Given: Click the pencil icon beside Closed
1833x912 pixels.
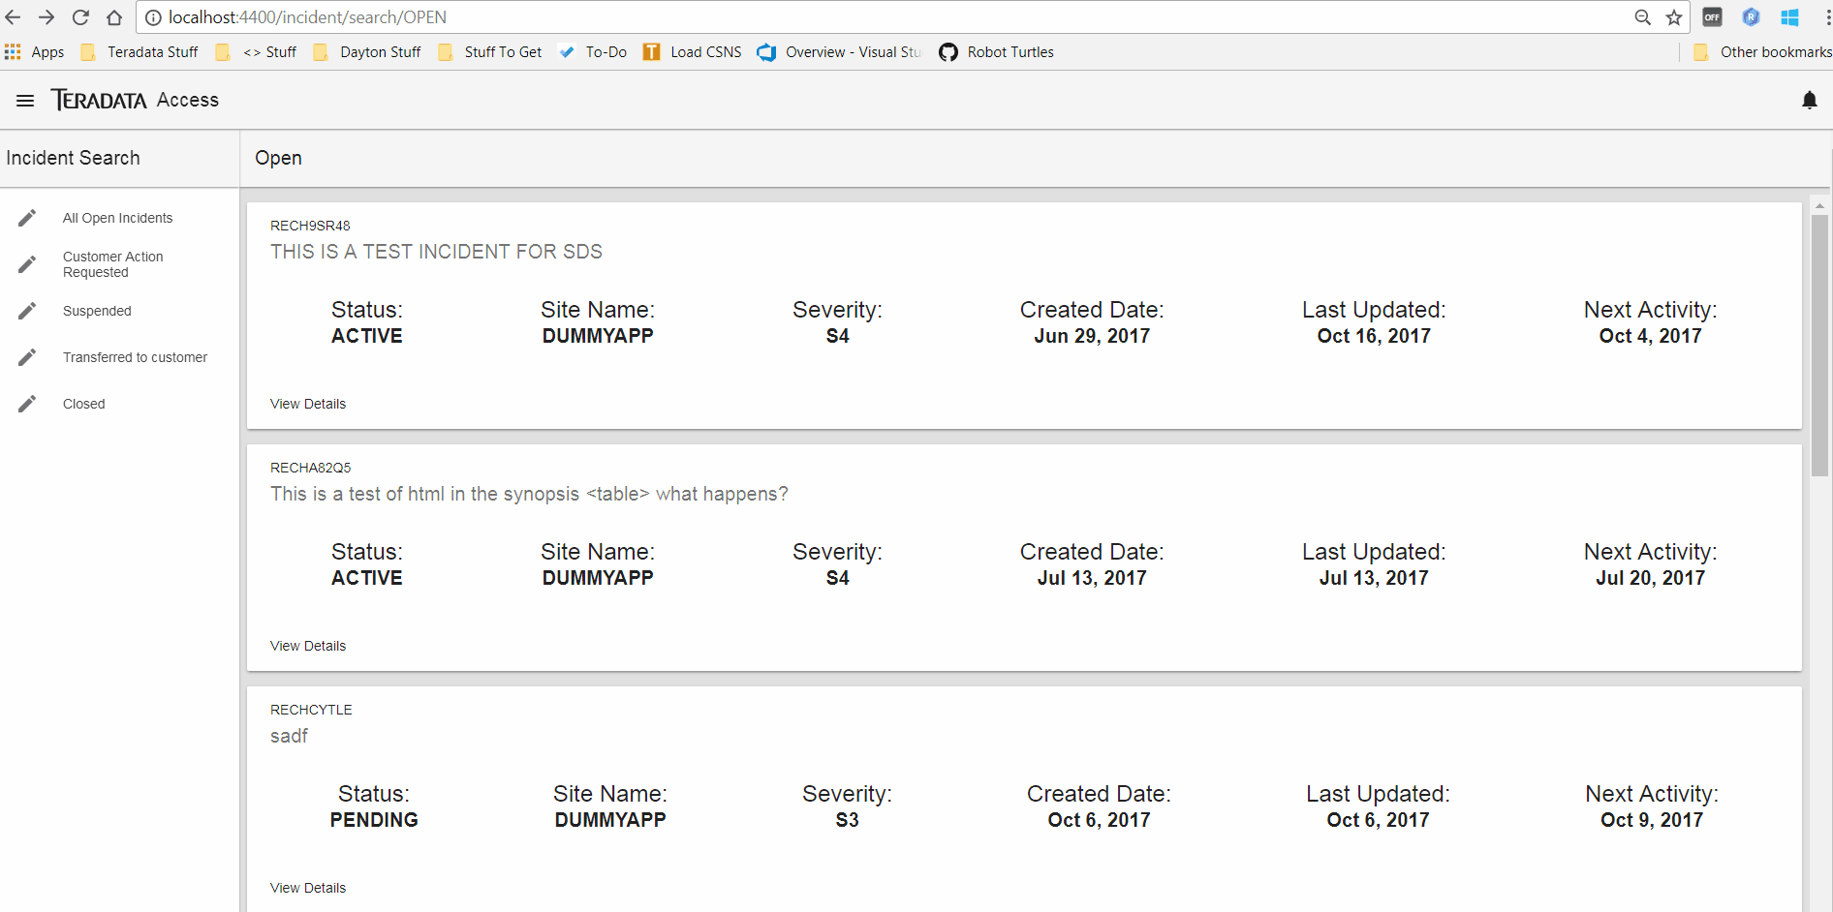Looking at the screenshot, I should (x=27, y=404).
